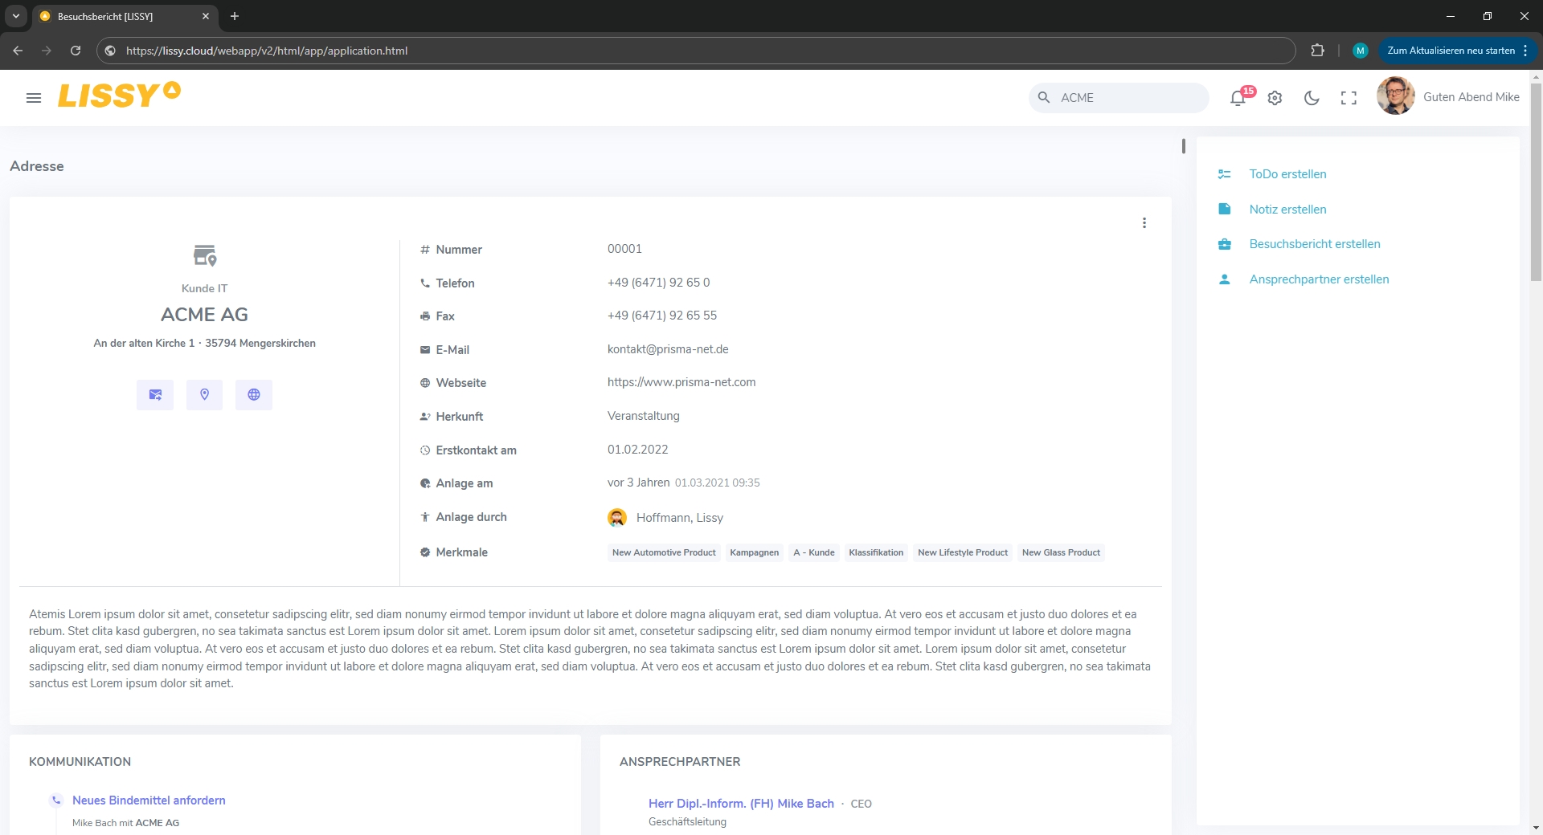Click Hoffmann, Lissy avatar
1543x835 pixels.
(617, 518)
